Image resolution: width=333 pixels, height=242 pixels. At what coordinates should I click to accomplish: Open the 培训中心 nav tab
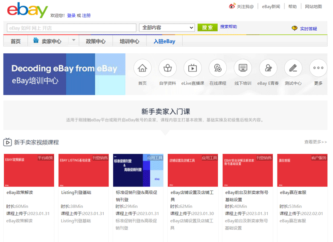click(x=129, y=41)
